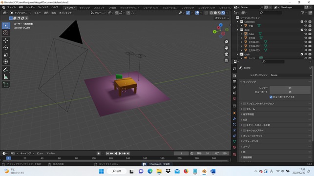Hide 立方体.001 with its eye icon
314x176 pixels.
click(306, 42)
